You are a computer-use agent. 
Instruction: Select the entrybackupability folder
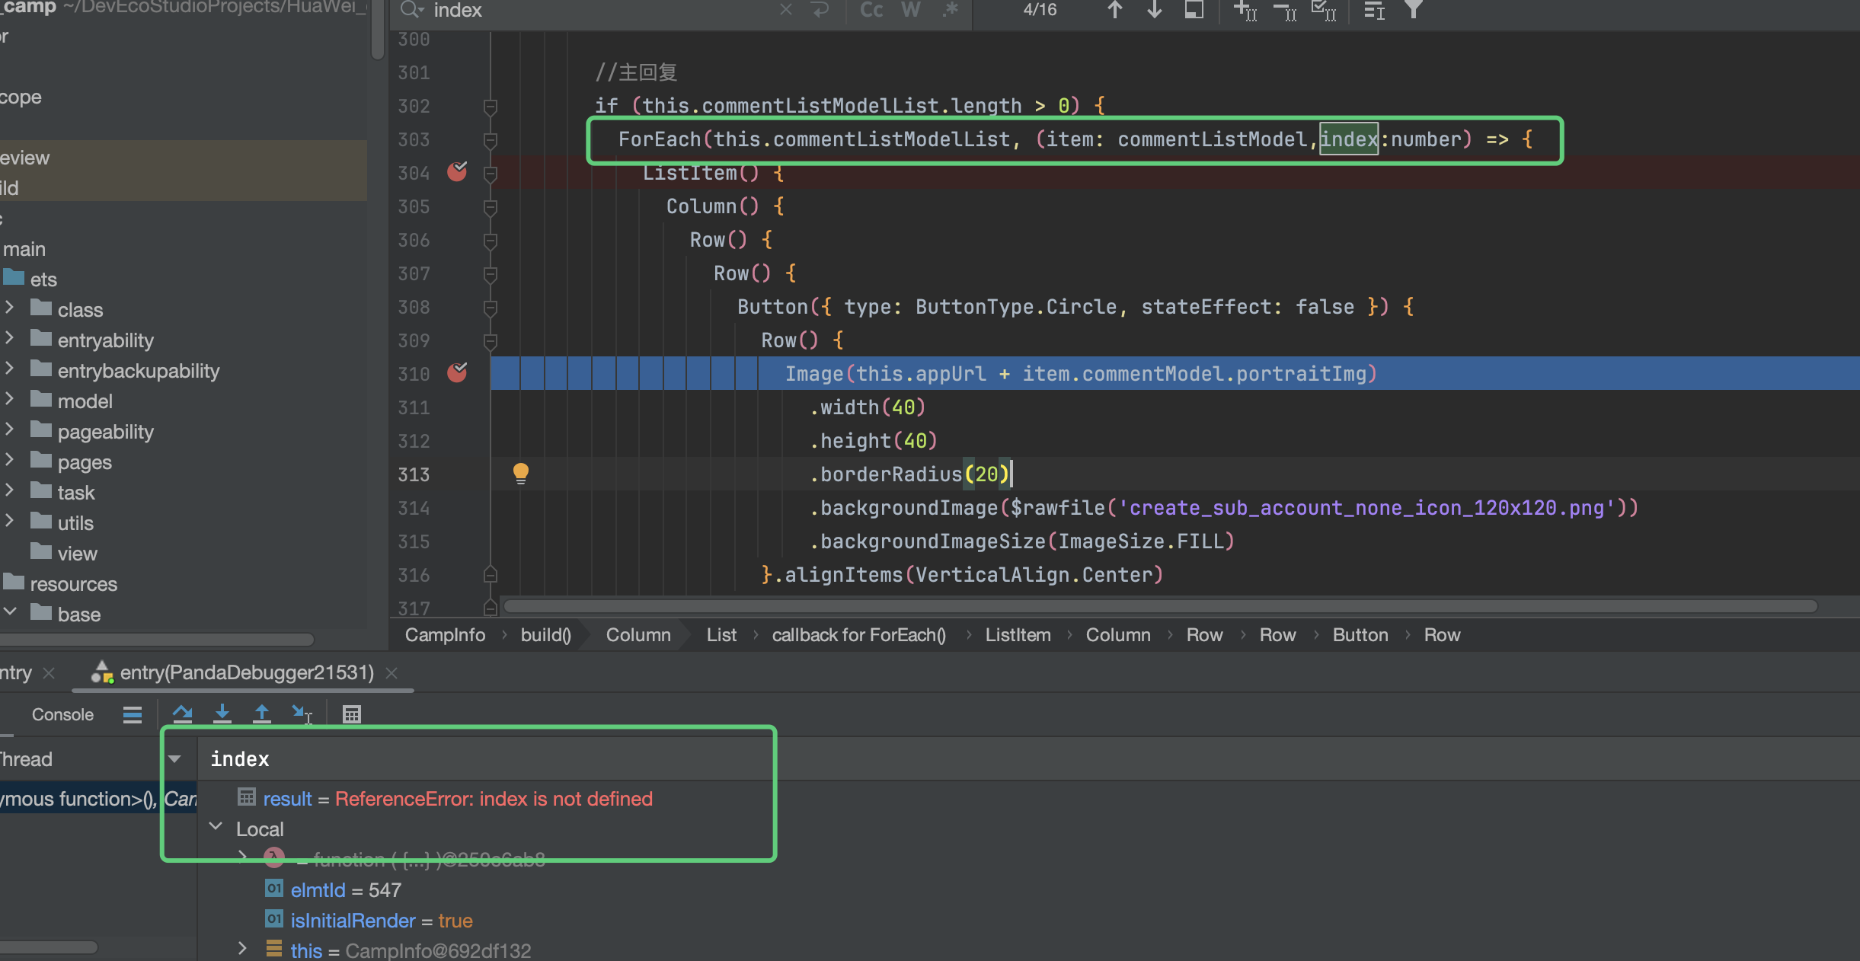pos(138,371)
